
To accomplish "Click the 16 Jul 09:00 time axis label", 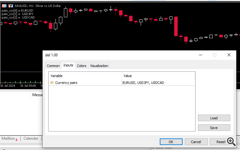I will pos(28,86).
